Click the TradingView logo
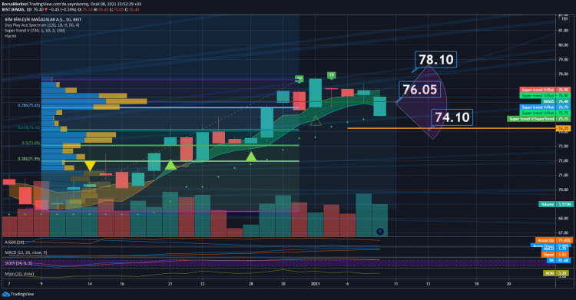576x300 pixels. point(18,294)
